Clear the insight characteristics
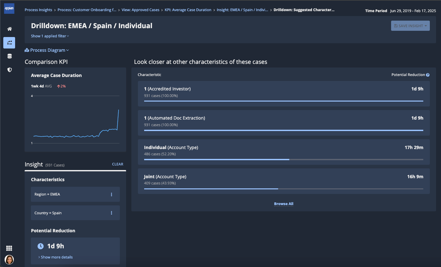Screen dimensions: 441x267 click(118, 164)
